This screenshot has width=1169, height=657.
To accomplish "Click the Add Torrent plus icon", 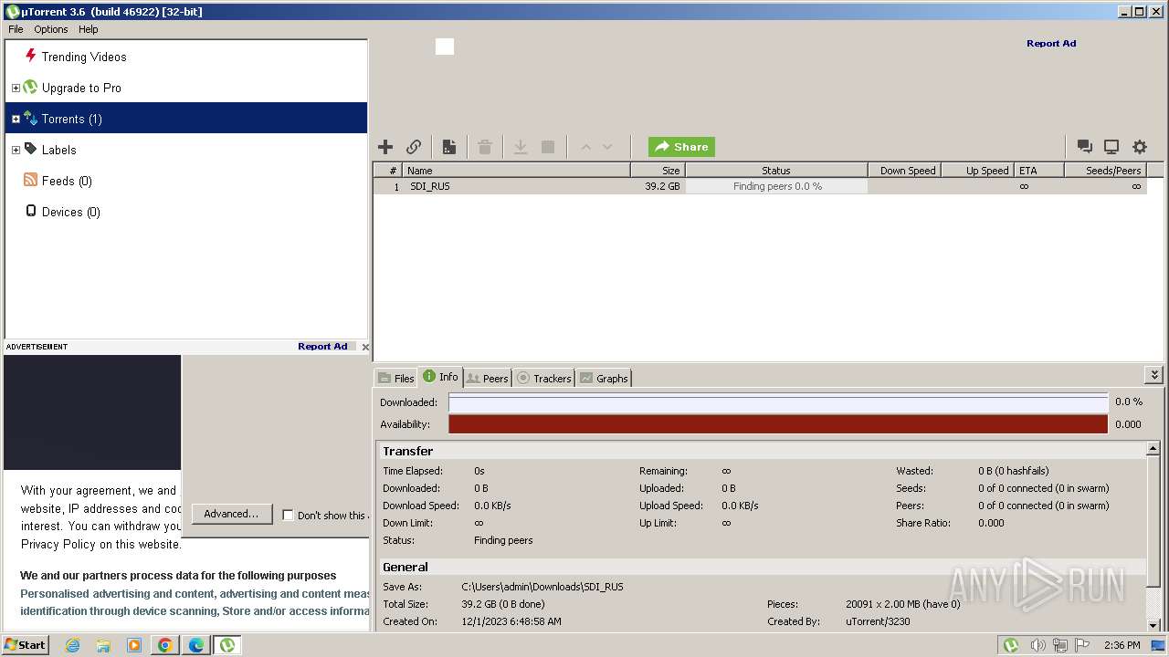I will (x=385, y=147).
